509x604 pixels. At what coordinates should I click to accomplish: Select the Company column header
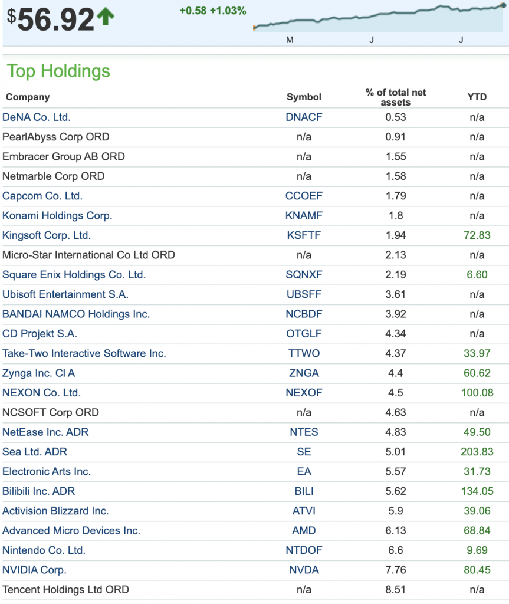[28, 97]
